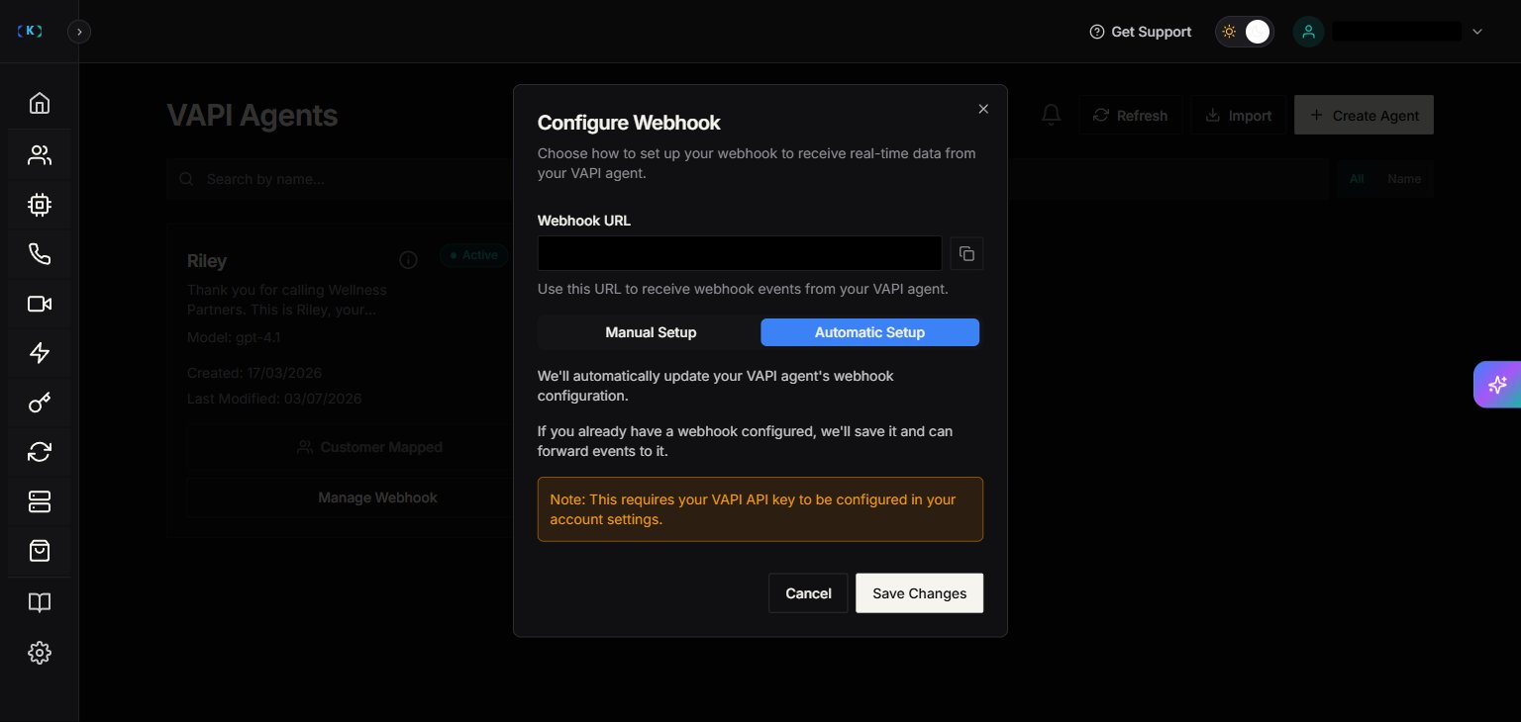
Task: Click Get Support
Action: [x=1140, y=32]
